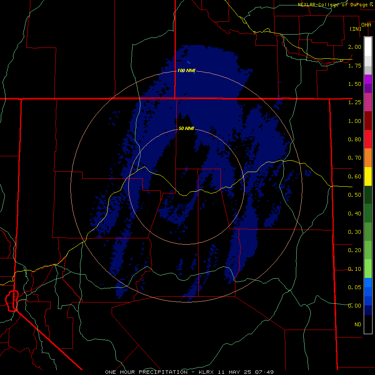Click the 0.05 value on the legend

(x=355, y=287)
